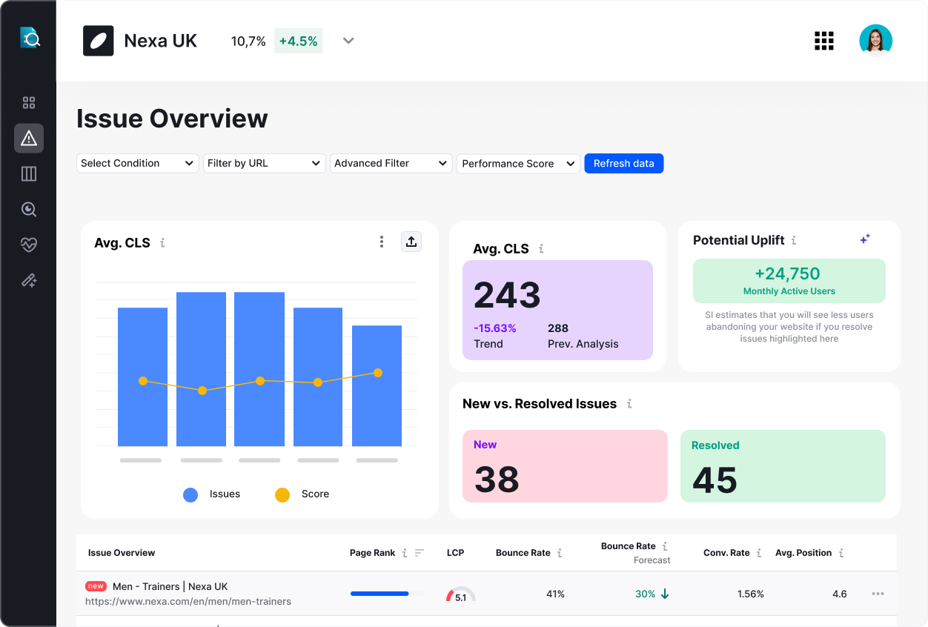Click the Refresh data button
Image resolution: width=928 pixels, height=627 pixels.
pos(623,163)
